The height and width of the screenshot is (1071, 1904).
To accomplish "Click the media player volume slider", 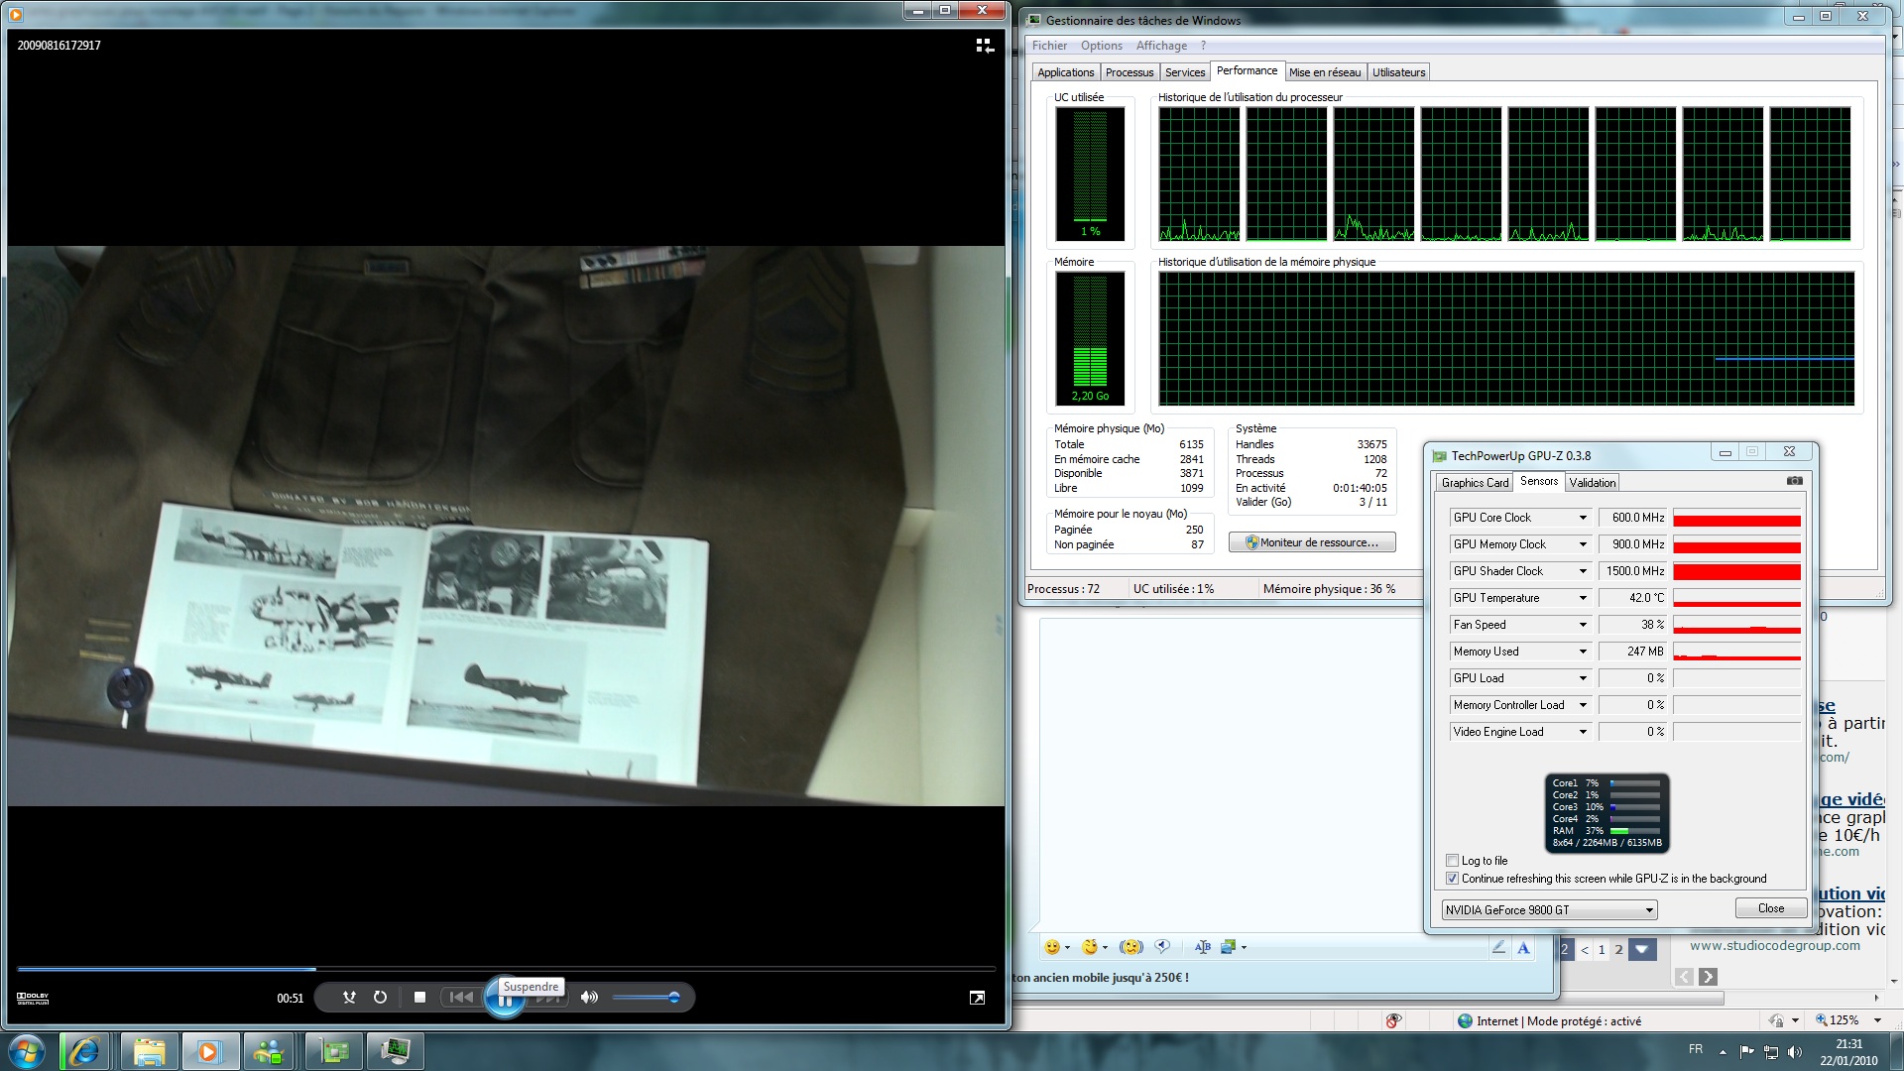I will tap(645, 998).
